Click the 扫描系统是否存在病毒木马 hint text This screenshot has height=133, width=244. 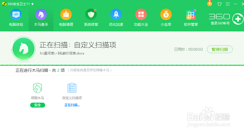pos(90,70)
